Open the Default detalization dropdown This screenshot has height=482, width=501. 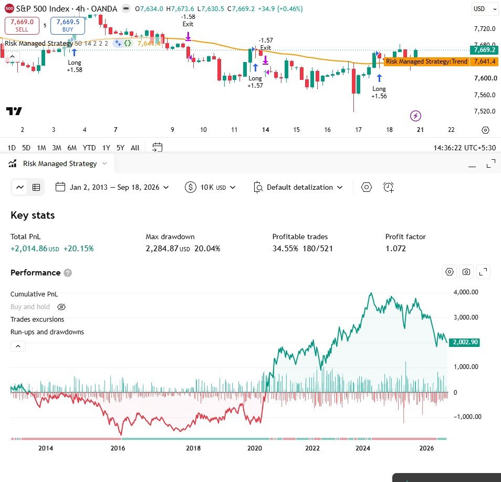point(298,187)
